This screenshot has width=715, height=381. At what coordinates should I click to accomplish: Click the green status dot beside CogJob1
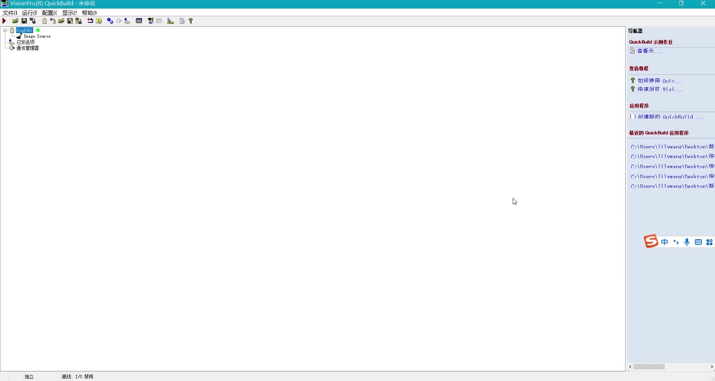pyautogui.click(x=38, y=31)
